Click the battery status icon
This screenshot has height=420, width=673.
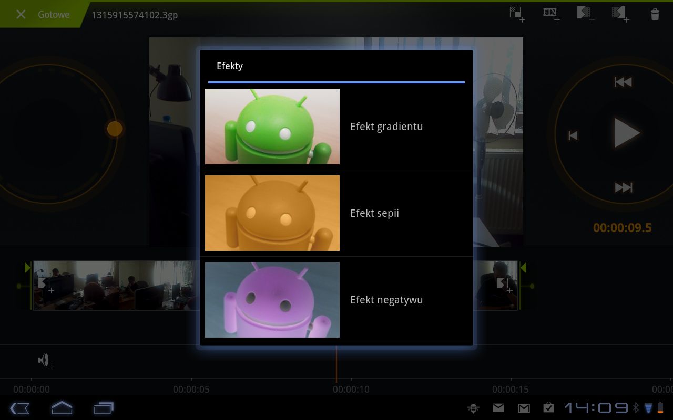[660, 408]
